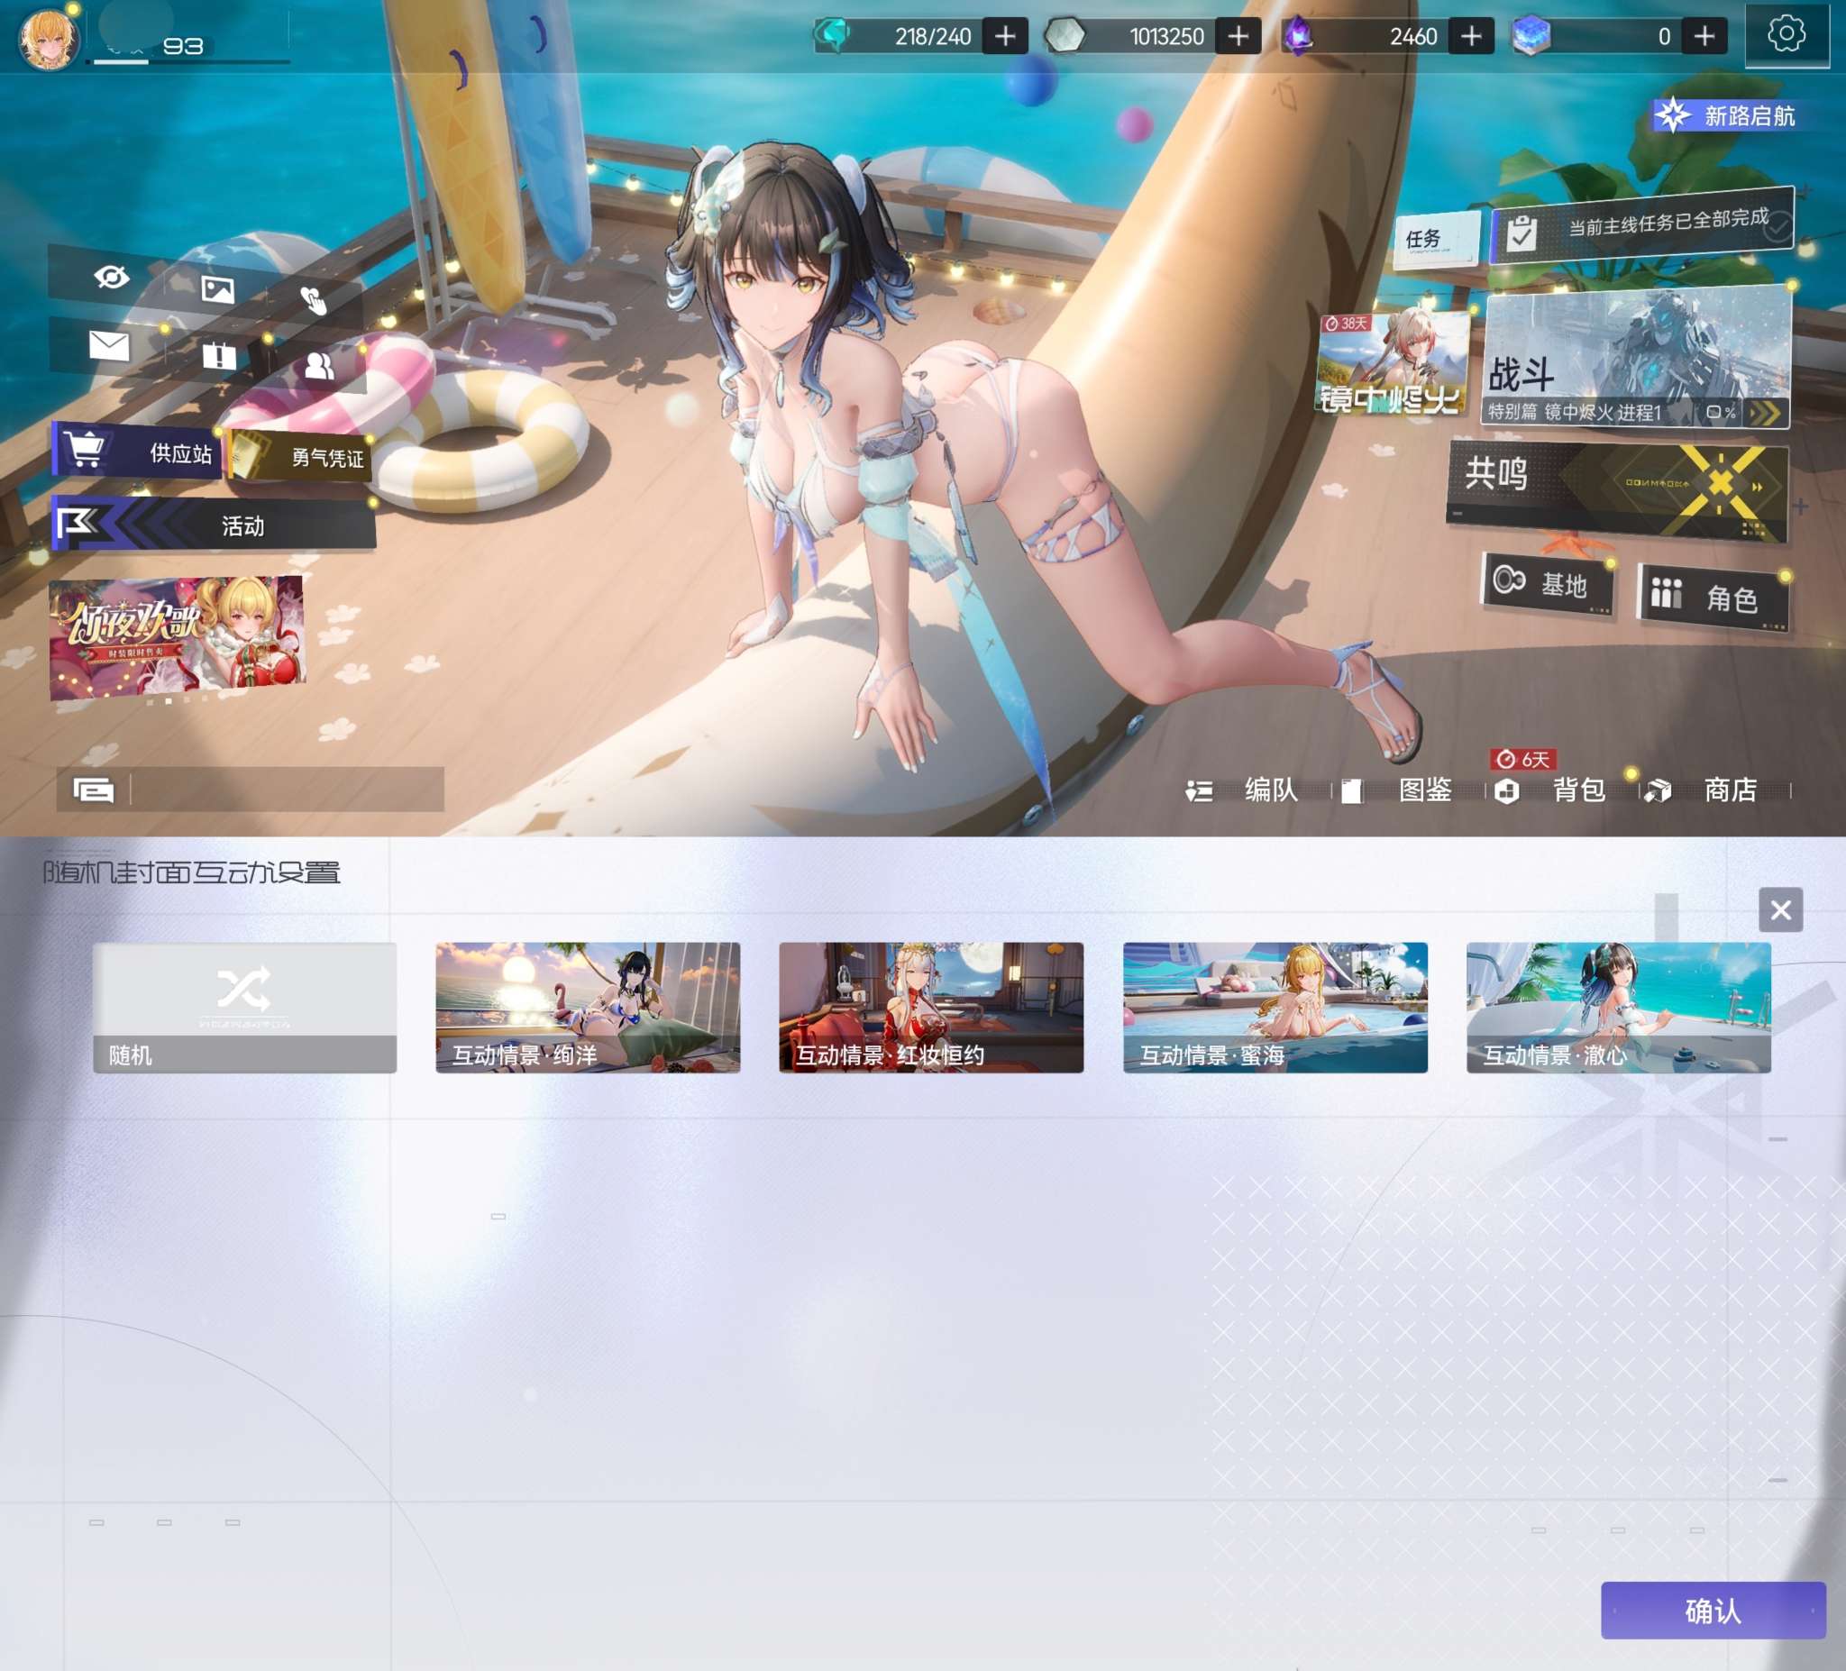Select the 随机 random cover option
Viewport: 1846px width, 1671px height.
click(x=244, y=1007)
